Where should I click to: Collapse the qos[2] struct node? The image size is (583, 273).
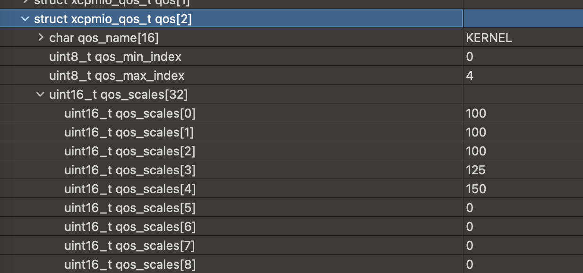tap(24, 19)
